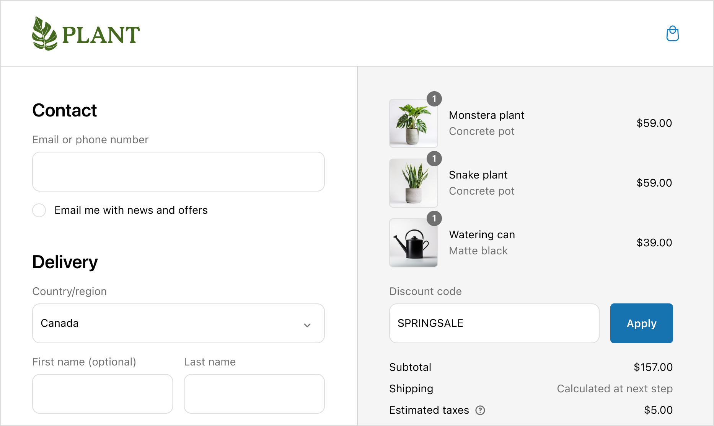Open the Country/region dropdown showing Canada

coord(178,323)
